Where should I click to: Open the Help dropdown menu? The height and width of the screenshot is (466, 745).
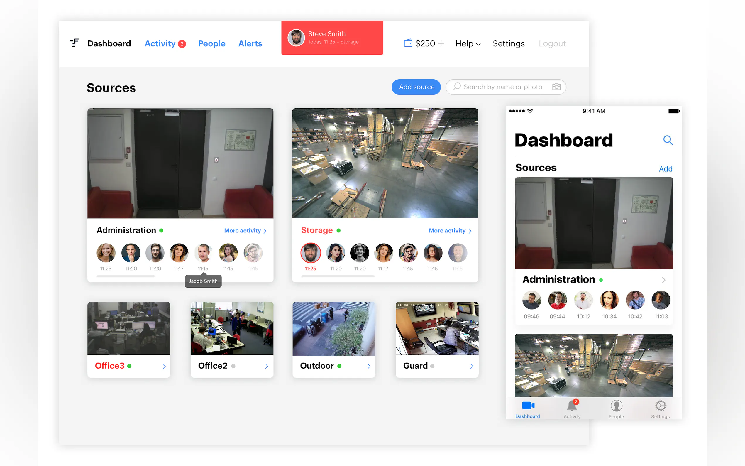click(x=468, y=44)
